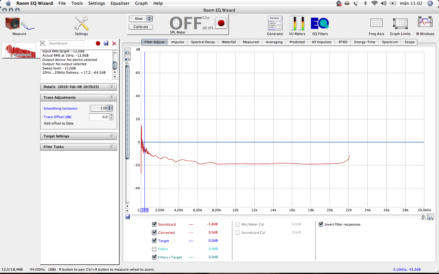The width and height of the screenshot is (439, 274).
Task: Open the signal Generator
Action: click(275, 26)
